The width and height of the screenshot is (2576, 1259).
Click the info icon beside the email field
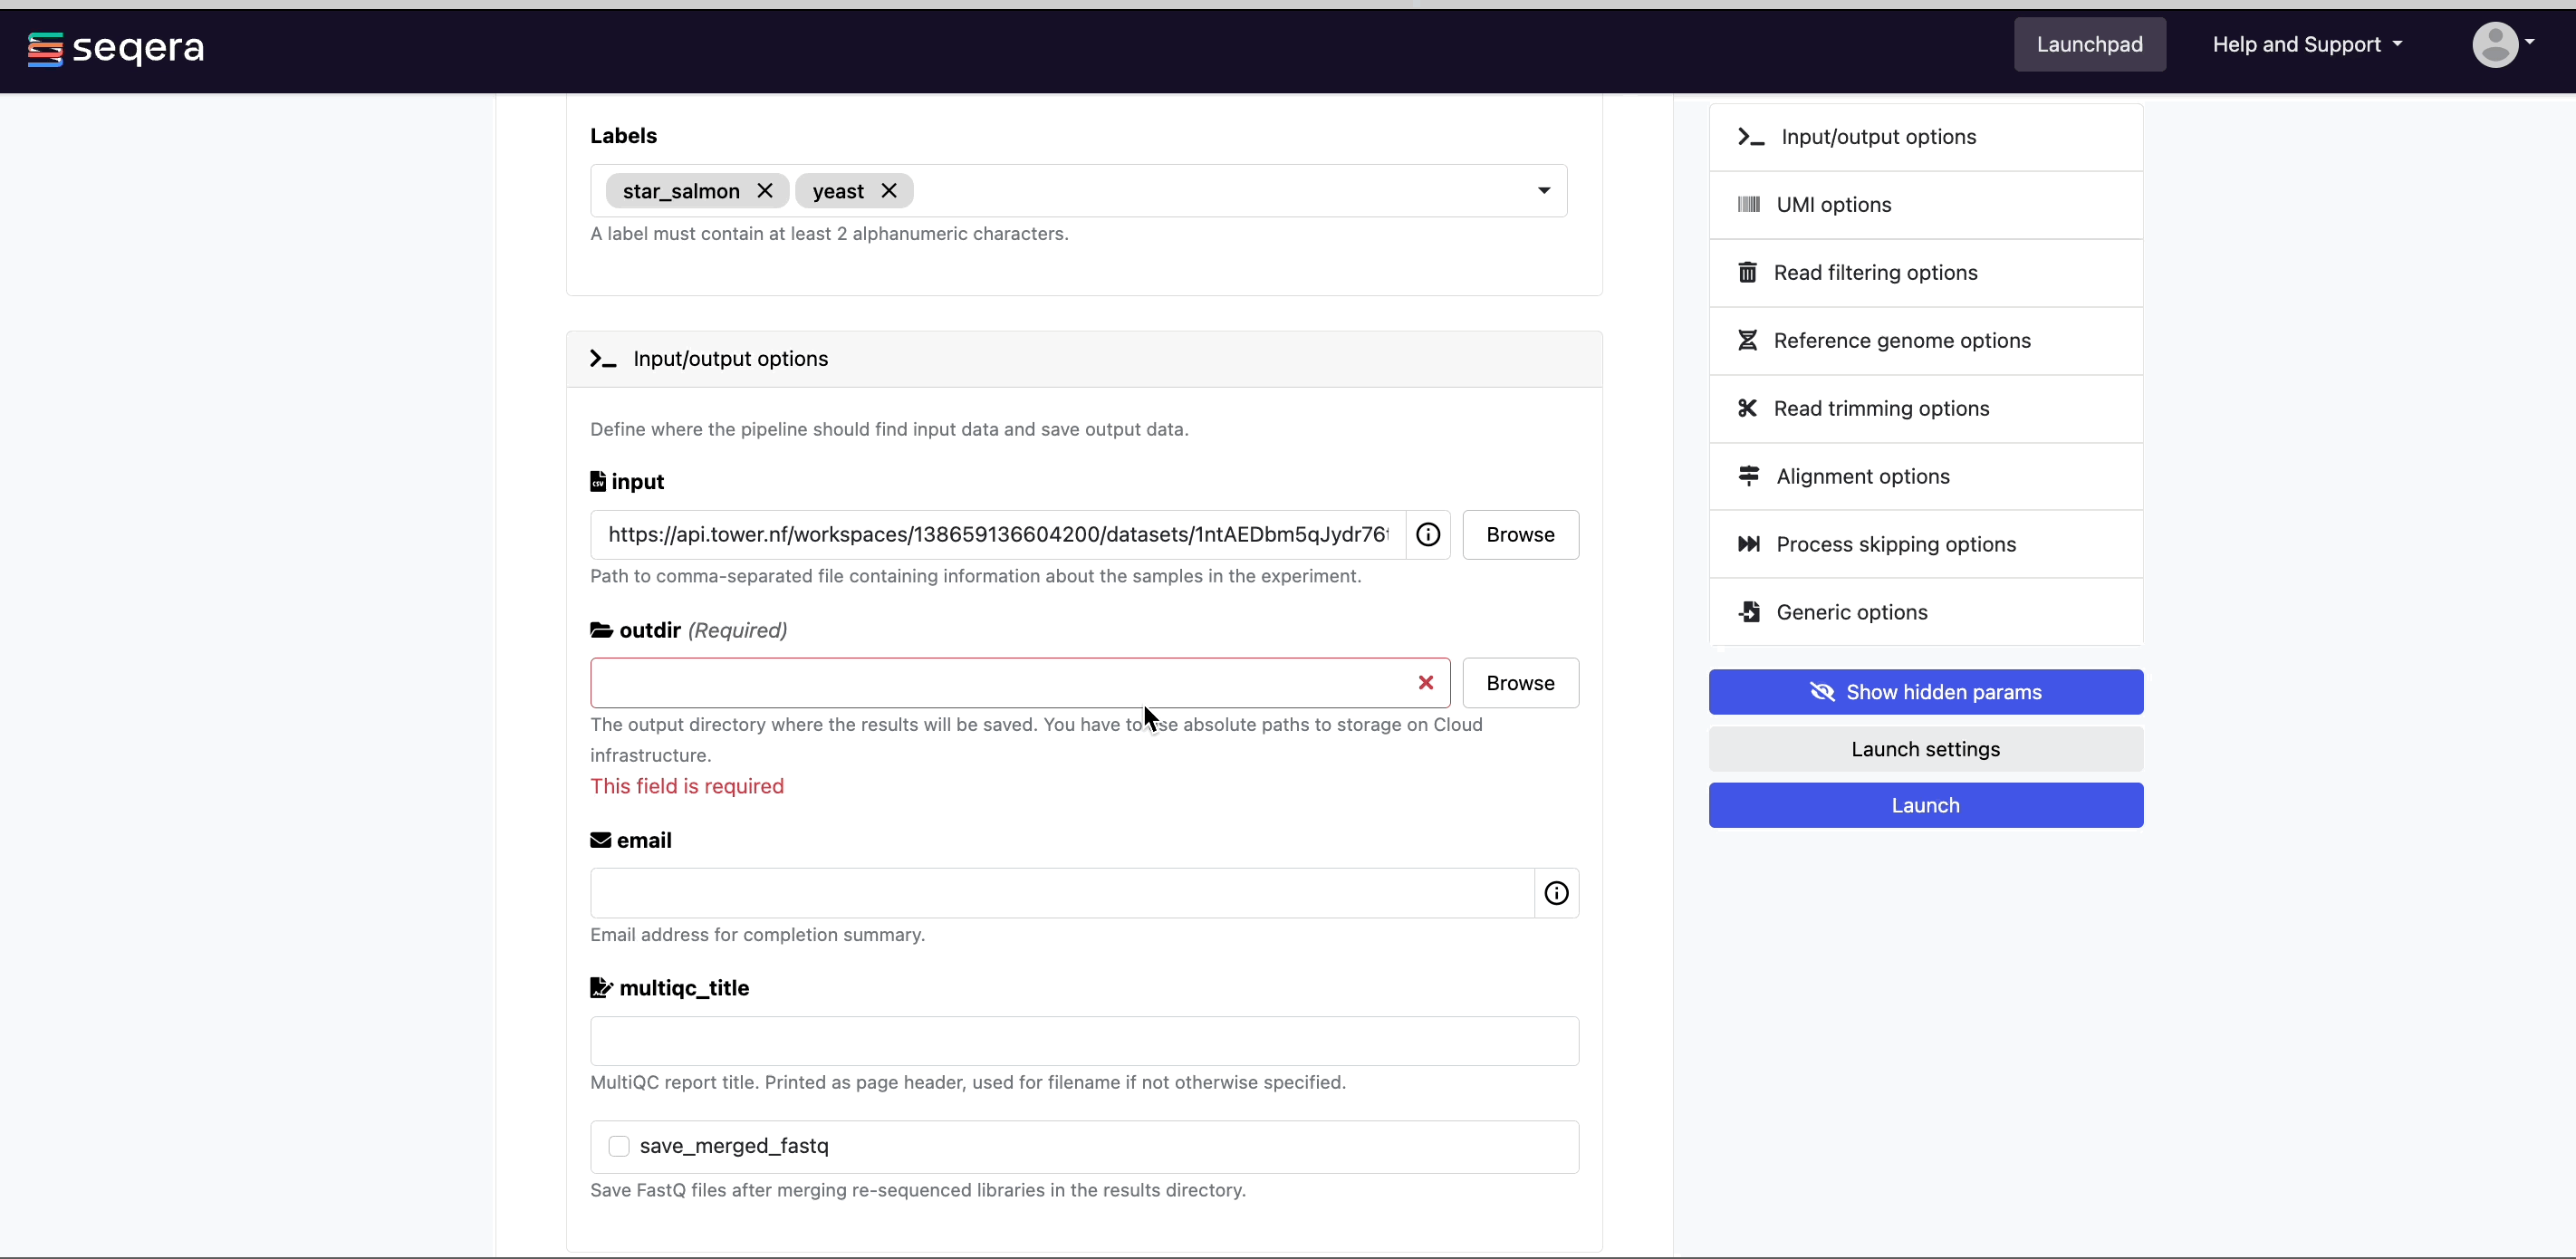pos(1556,893)
